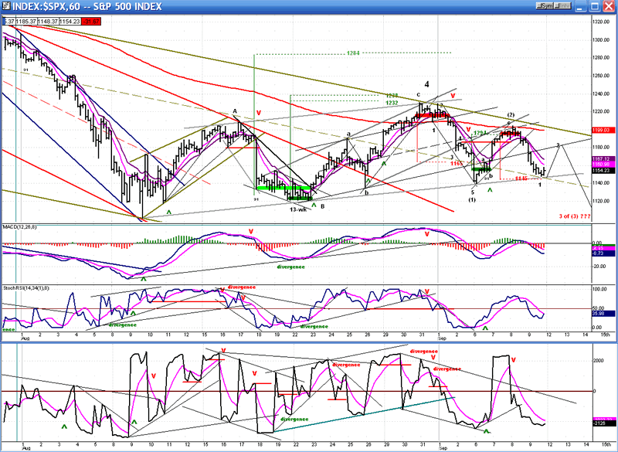This screenshot has height=452, width=618.
Task: Click the wave (1) label below 5
Action: coord(472,200)
